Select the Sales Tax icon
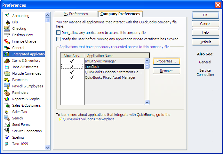This screenshot has width=223, height=154. [7, 112]
